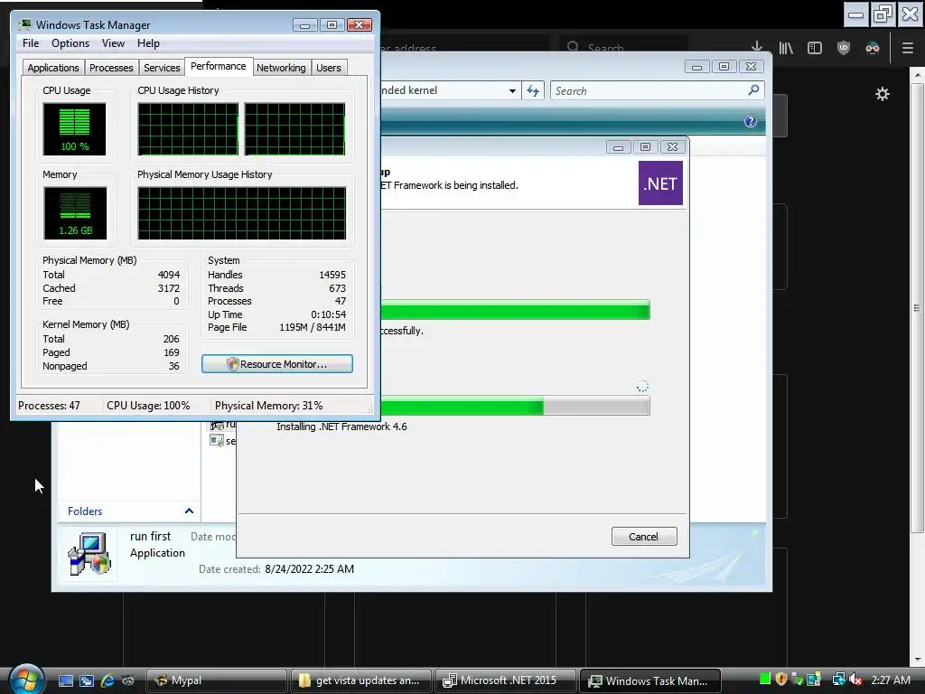The height and width of the screenshot is (694, 925).
Task: Click status bar CPU Usage: 100%
Action: [x=148, y=406]
